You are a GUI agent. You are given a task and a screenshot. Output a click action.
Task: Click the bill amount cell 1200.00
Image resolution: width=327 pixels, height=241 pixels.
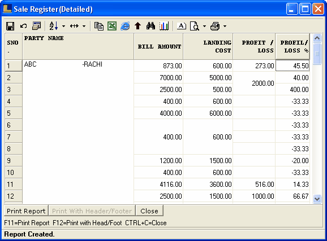point(158,161)
